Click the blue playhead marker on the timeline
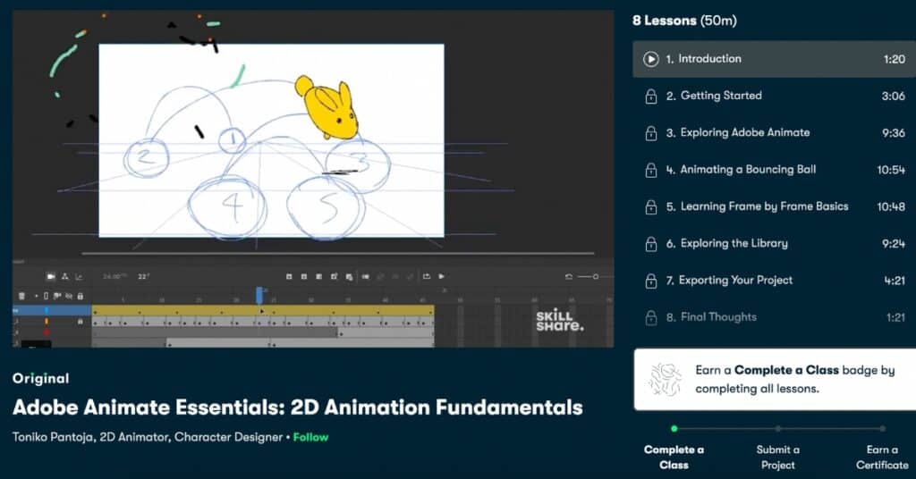Viewport: 916px width, 479px height. (x=259, y=294)
